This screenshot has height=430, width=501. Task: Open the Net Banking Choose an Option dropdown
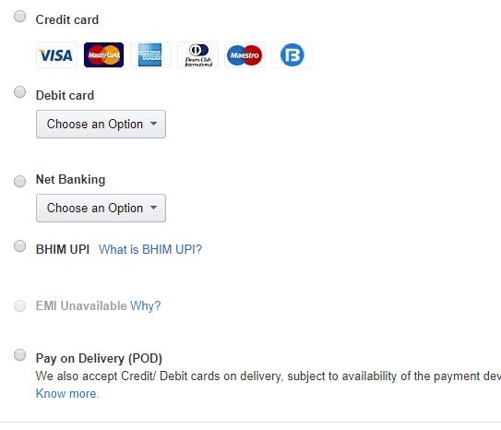(x=101, y=208)
